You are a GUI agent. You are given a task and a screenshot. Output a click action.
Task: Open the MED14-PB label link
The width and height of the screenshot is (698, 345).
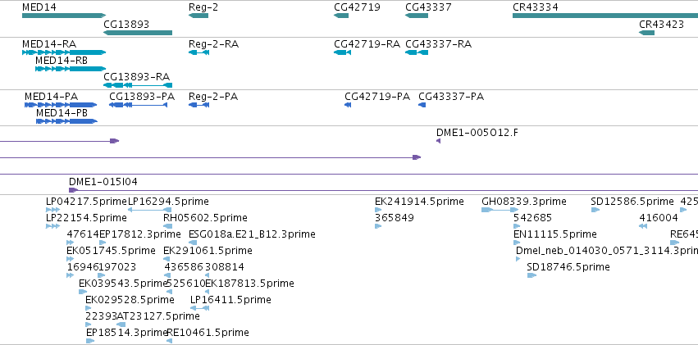[x=62, y=113]
